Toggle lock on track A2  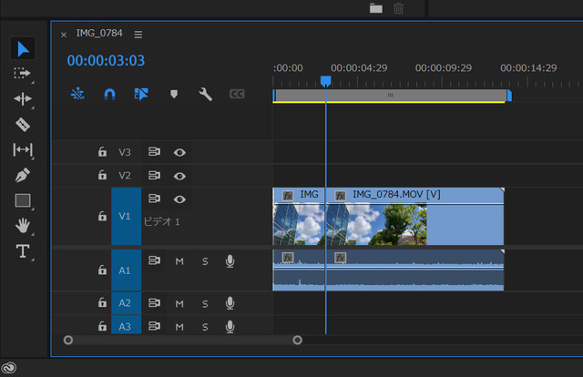[102, 303]
